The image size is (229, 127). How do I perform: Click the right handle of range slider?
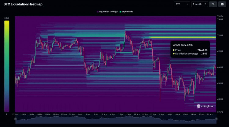(216, 119)
